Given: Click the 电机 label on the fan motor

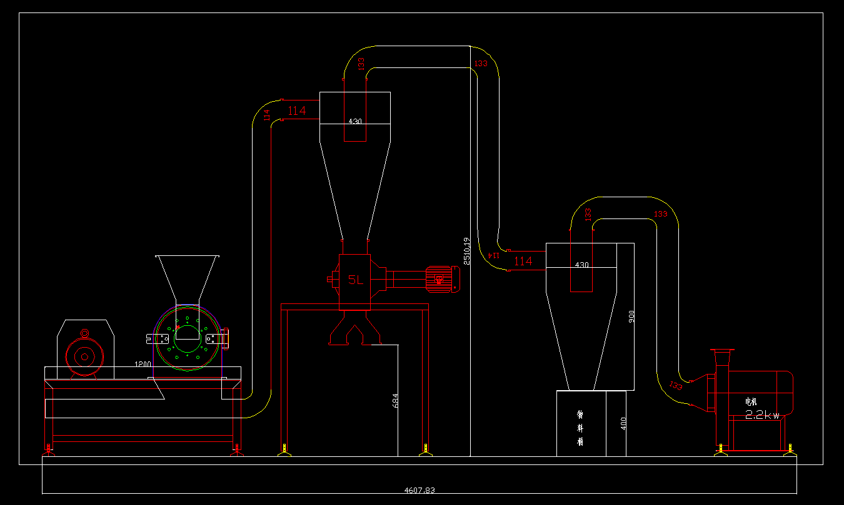Looking at the screenshot, I should coord(751,401).
